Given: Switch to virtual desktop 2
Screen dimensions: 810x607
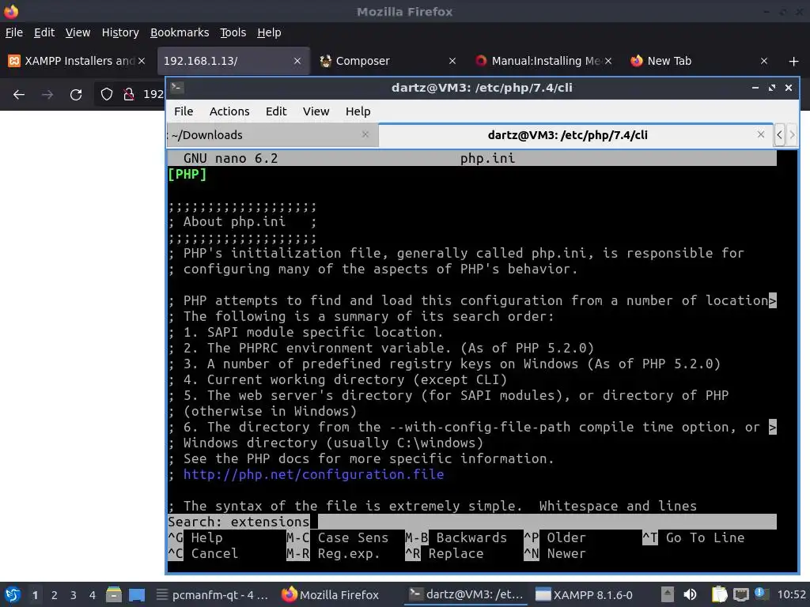Looking at the screenshot, I should tap(54, 595).
